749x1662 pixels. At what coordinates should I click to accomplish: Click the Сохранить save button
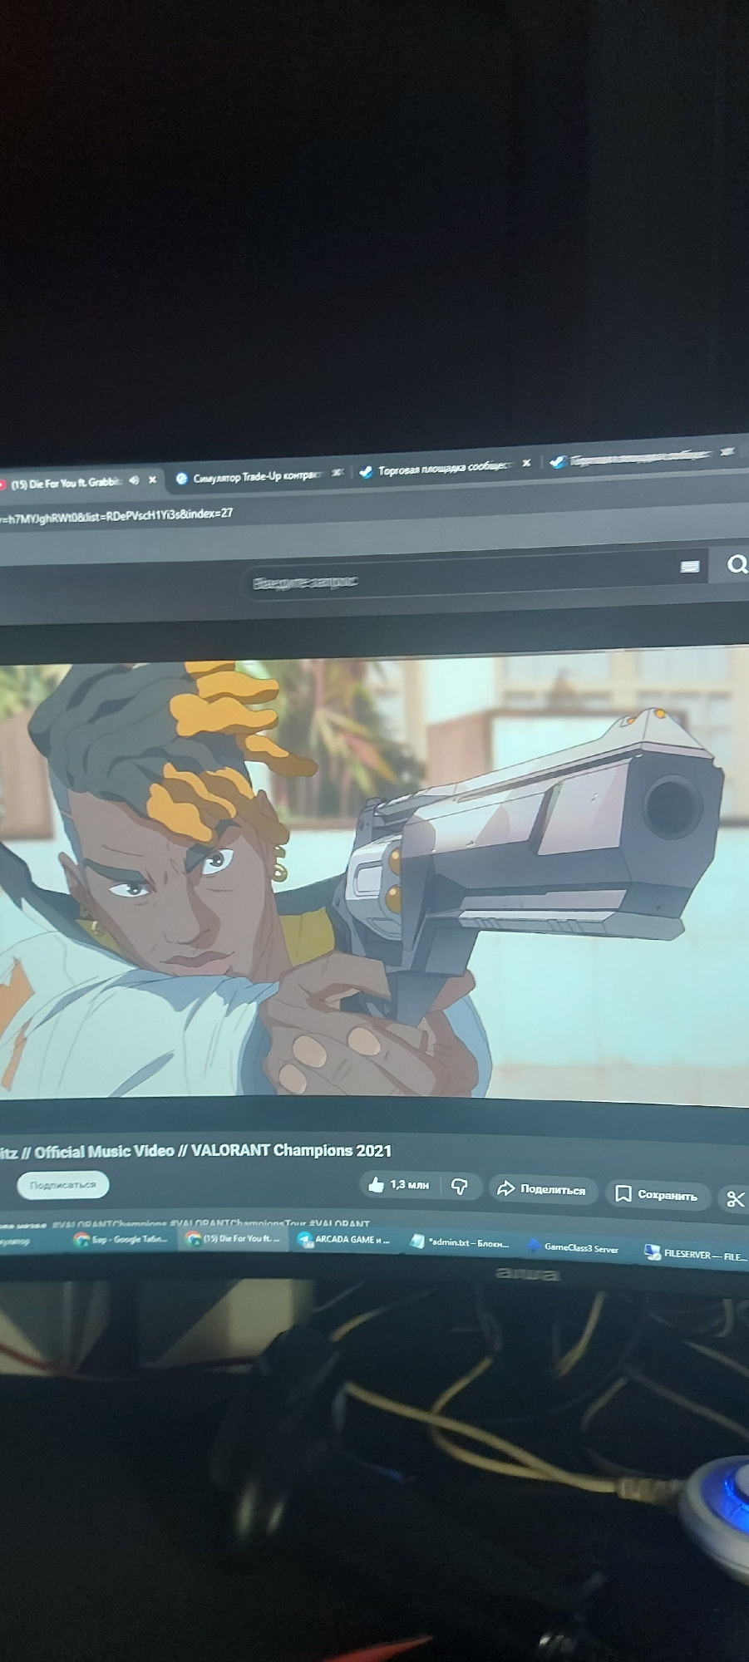657,1194
